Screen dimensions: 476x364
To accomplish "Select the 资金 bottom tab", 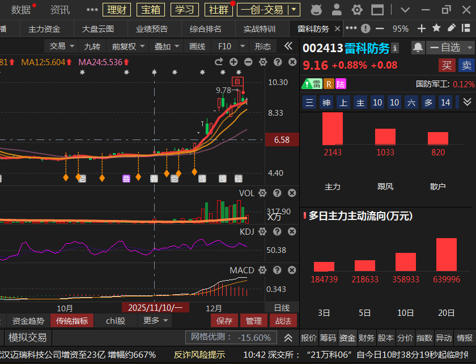I will pos(347,338).
